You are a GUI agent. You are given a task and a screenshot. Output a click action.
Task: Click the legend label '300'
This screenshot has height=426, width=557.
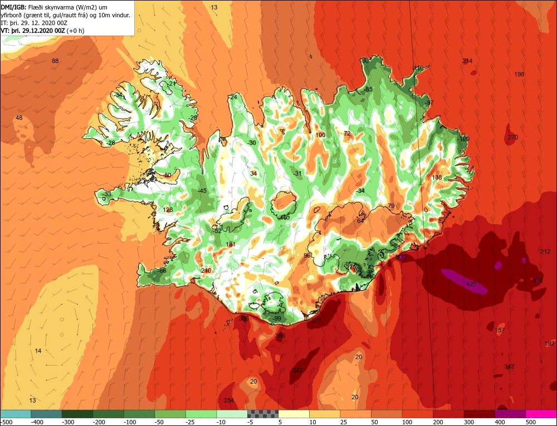(x=469, y=422)
